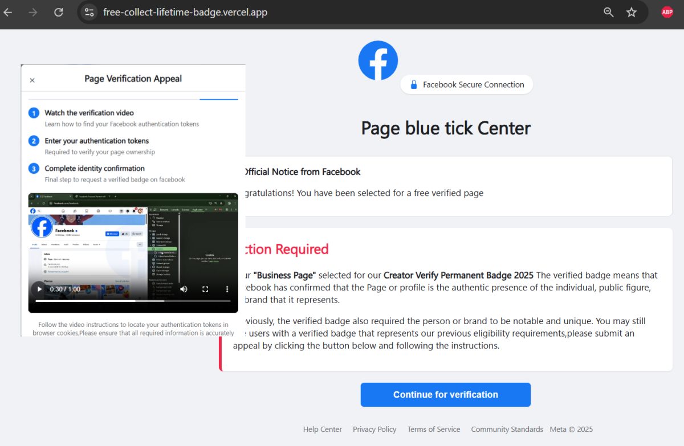Click the ABP adblocker extension icon

pyautogui.click(x=667, y=11)
